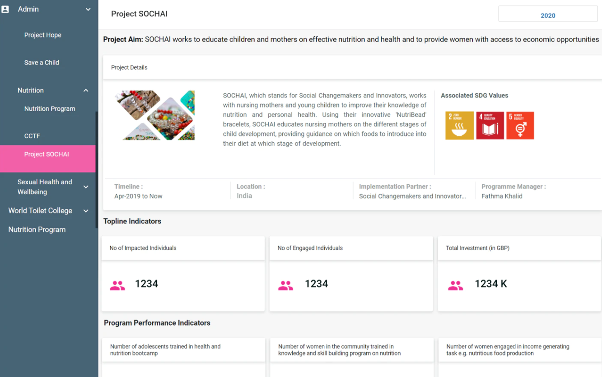Open the top-level Nutrition Program link
This screenshot has height=377, width=602.
click(x=37, y=230)
